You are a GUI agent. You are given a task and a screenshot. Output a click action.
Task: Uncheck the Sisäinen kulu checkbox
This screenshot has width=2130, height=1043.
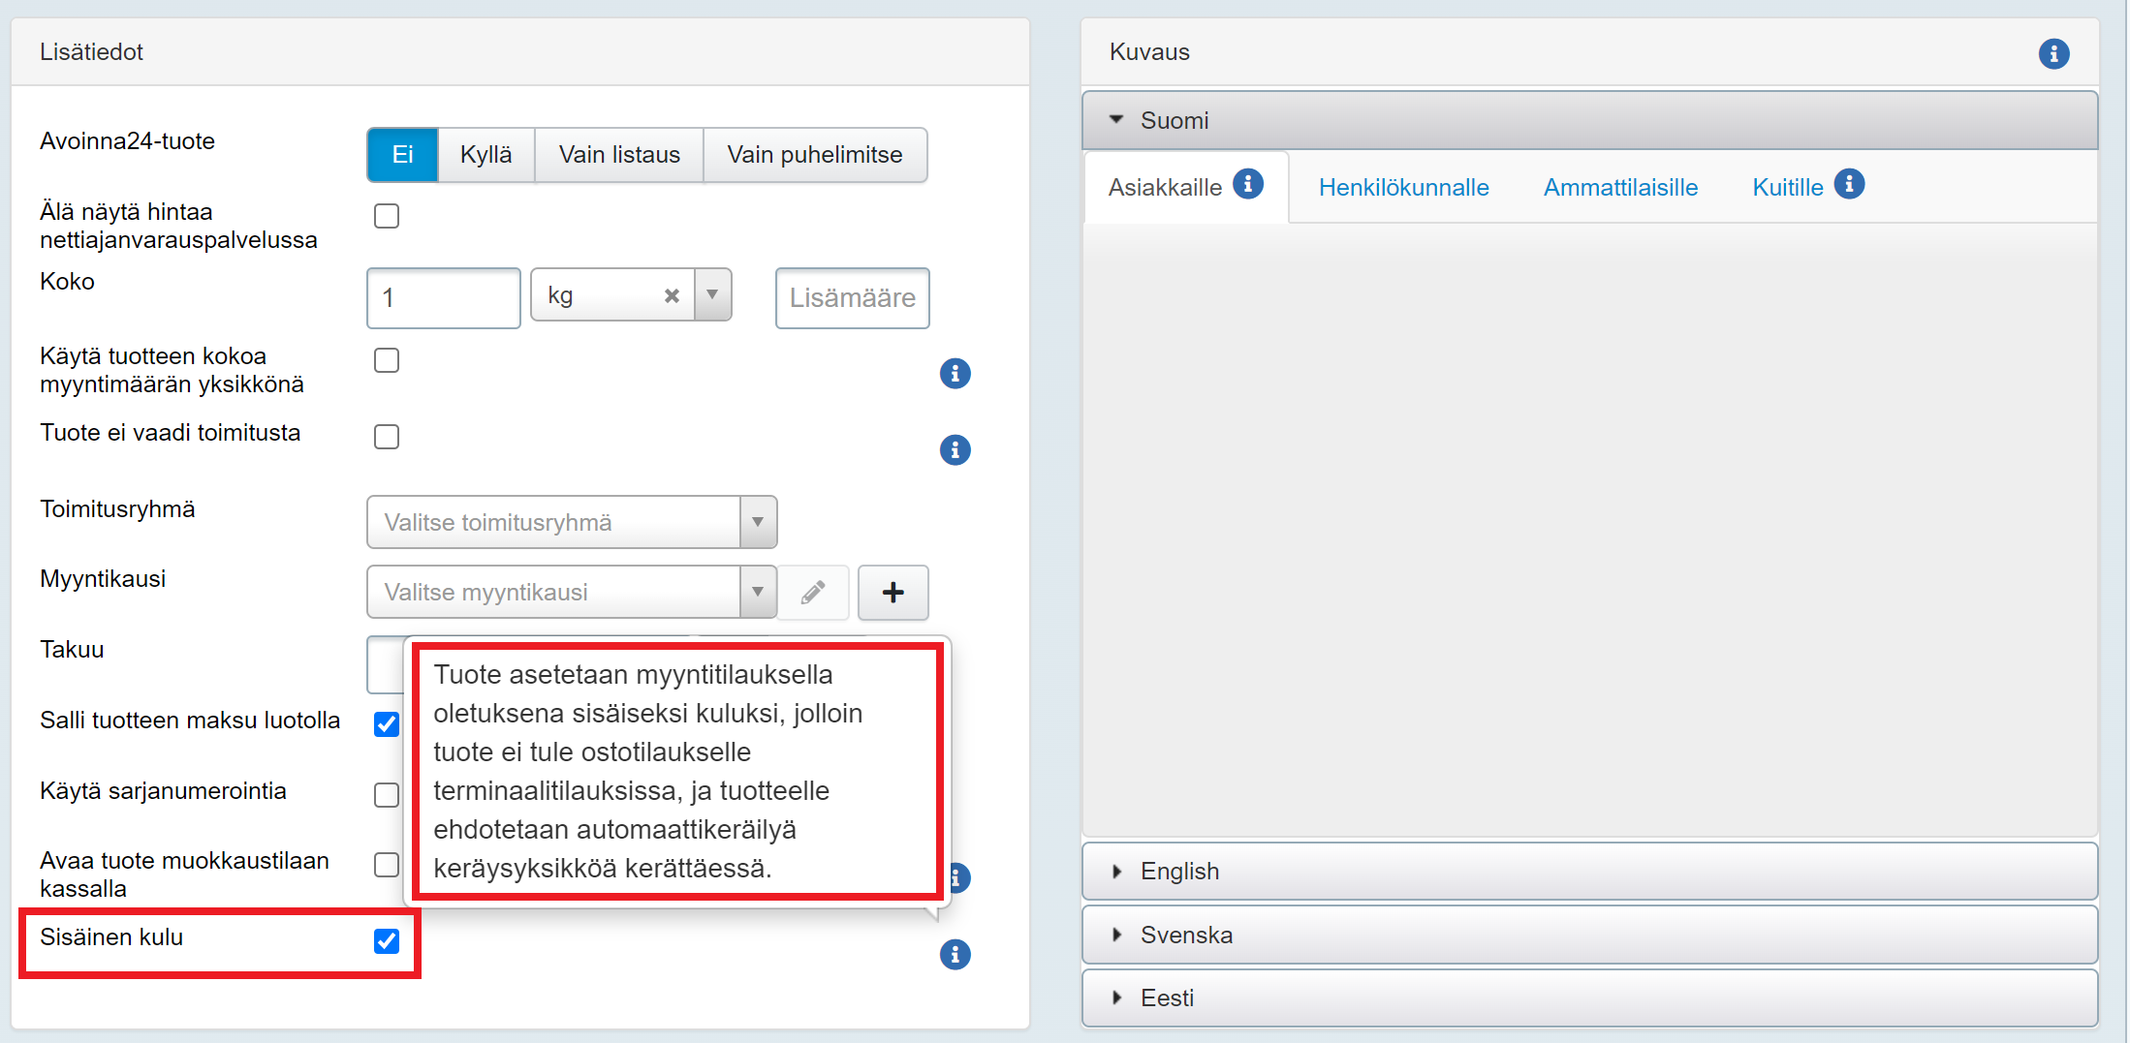(387, 940)
